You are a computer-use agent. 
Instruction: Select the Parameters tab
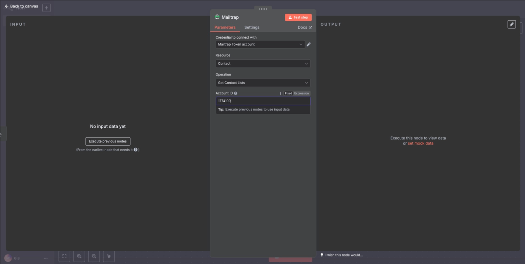(225, 28)
